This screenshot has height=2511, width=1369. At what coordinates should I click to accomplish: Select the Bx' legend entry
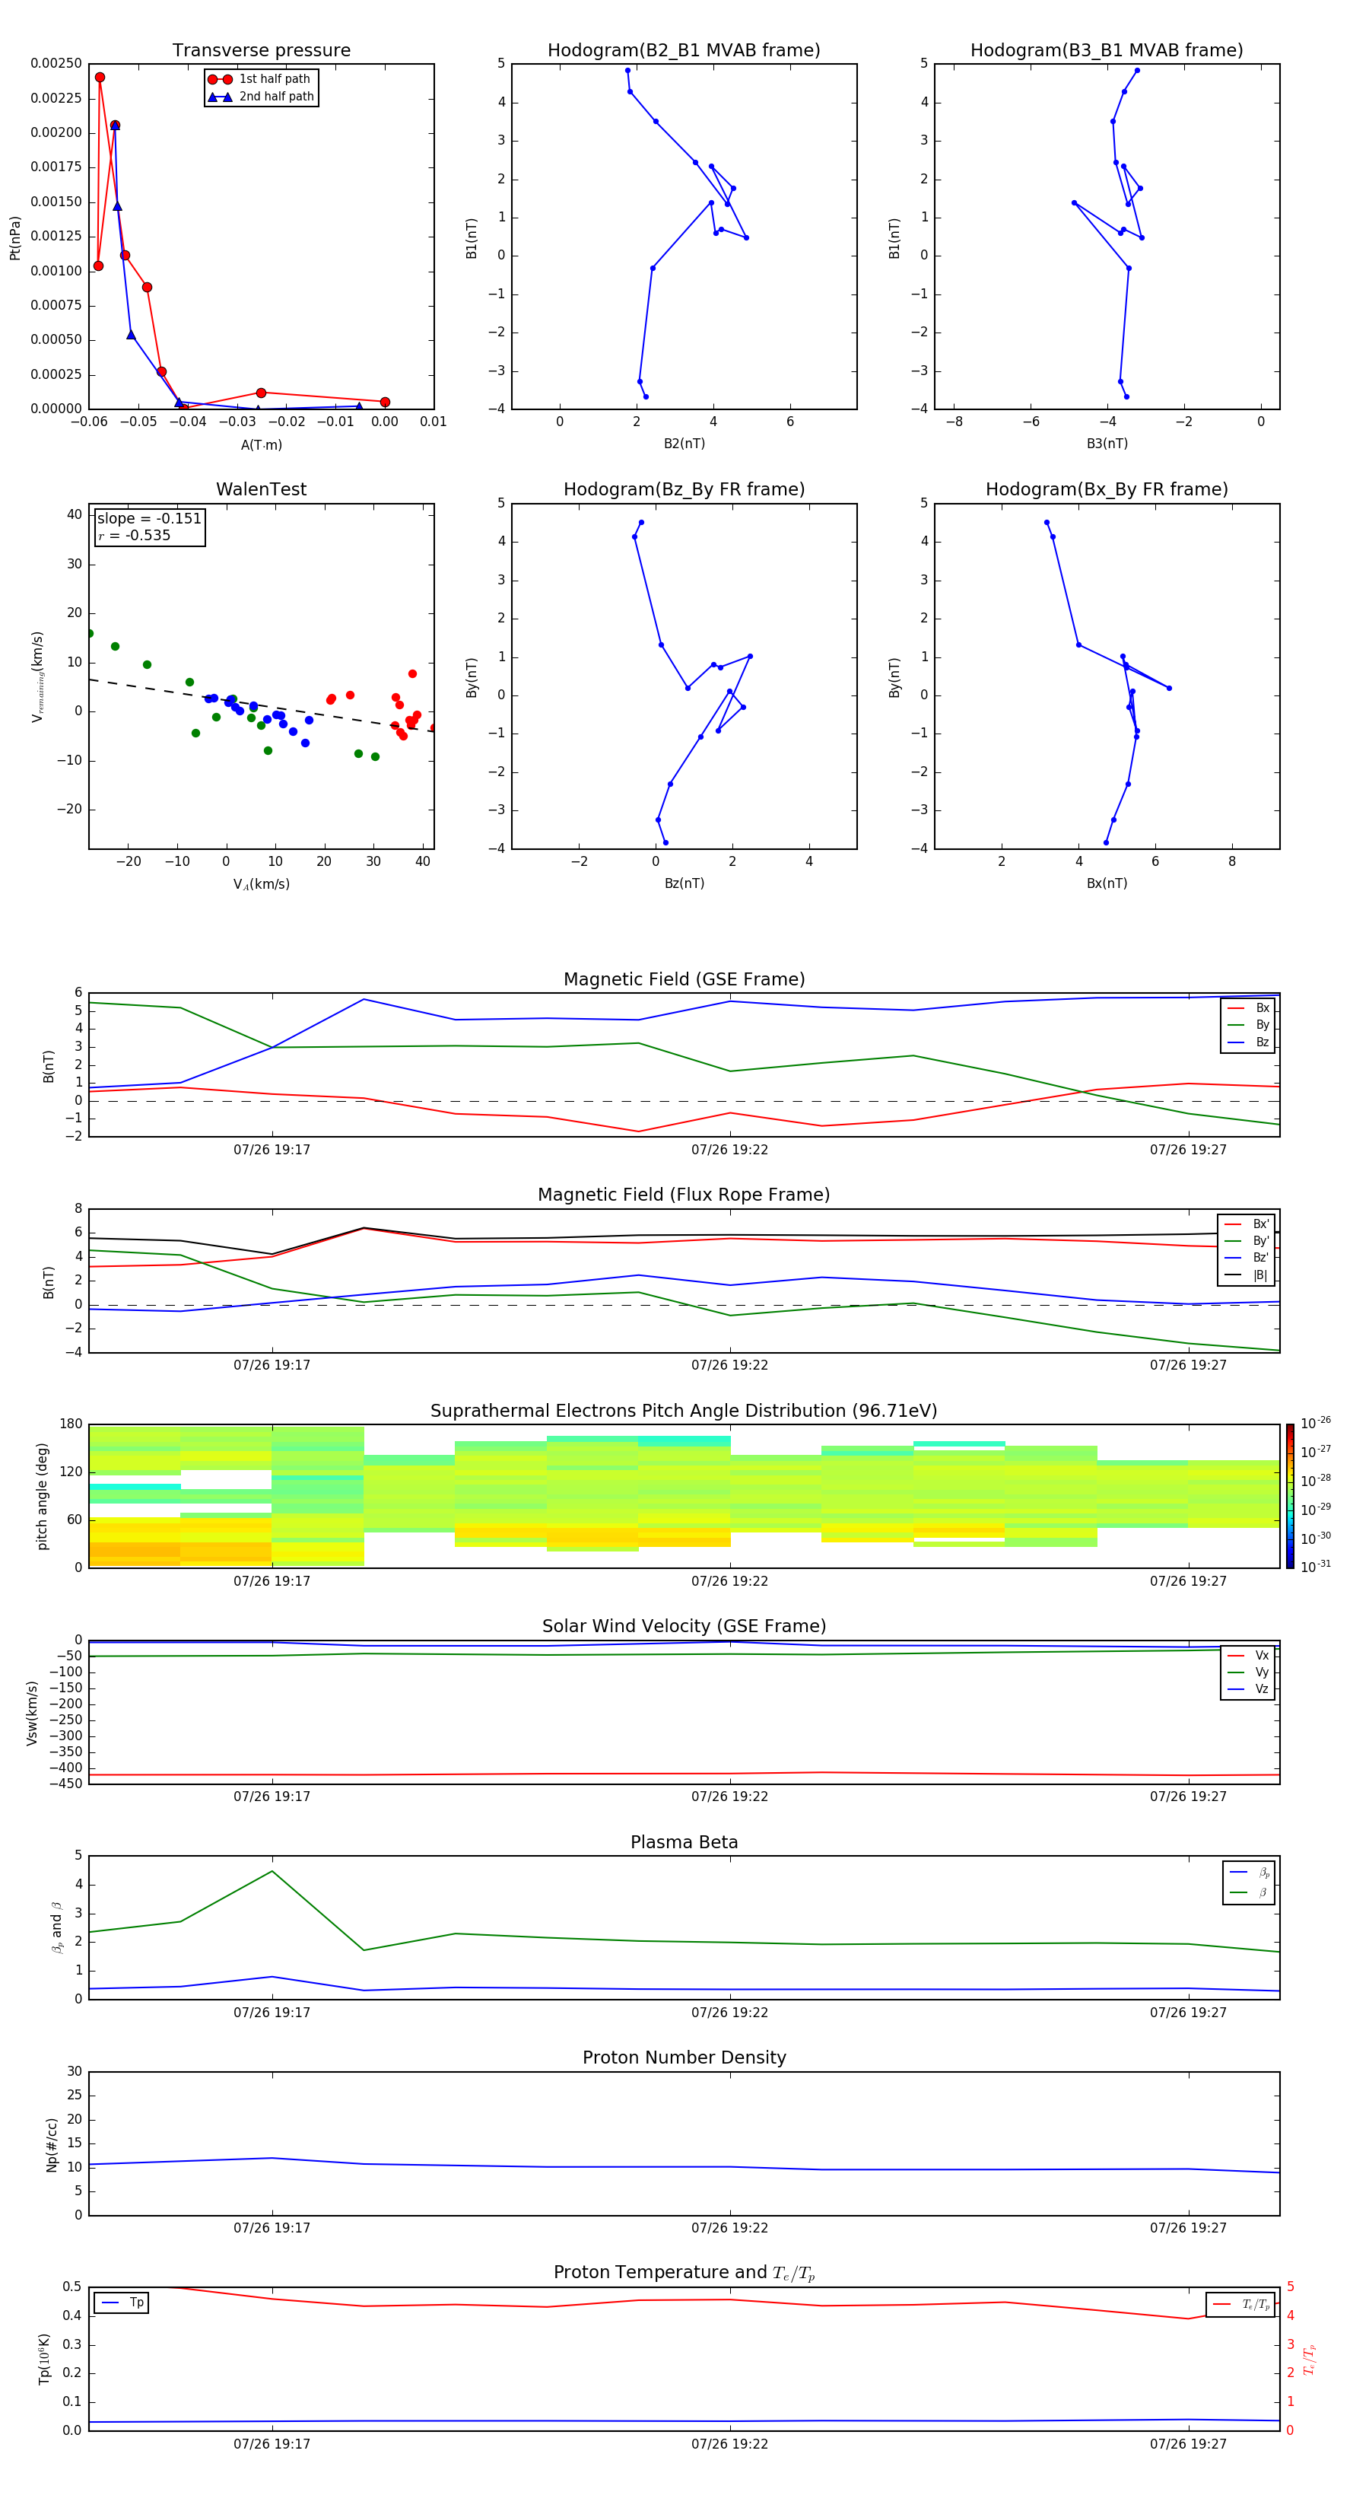(1247, 1224)
